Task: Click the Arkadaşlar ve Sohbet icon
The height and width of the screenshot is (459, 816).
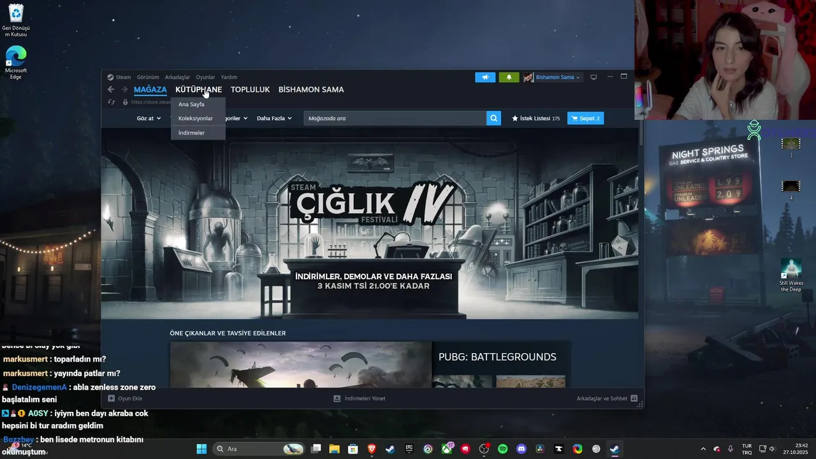Action: click(634, 398)
